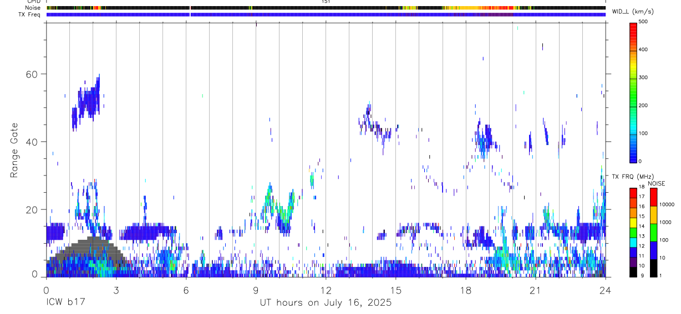Click the 'Noise' row label at top
681x314 pixels.
coord(33,8)
